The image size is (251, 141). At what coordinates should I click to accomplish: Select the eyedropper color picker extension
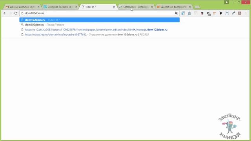coord(233,13)
